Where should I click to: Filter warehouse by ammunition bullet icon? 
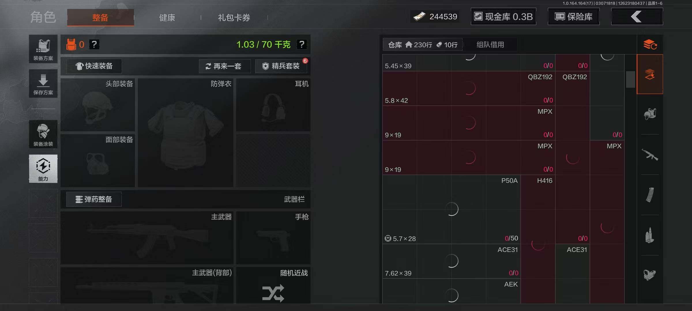[x=650, y=235]
